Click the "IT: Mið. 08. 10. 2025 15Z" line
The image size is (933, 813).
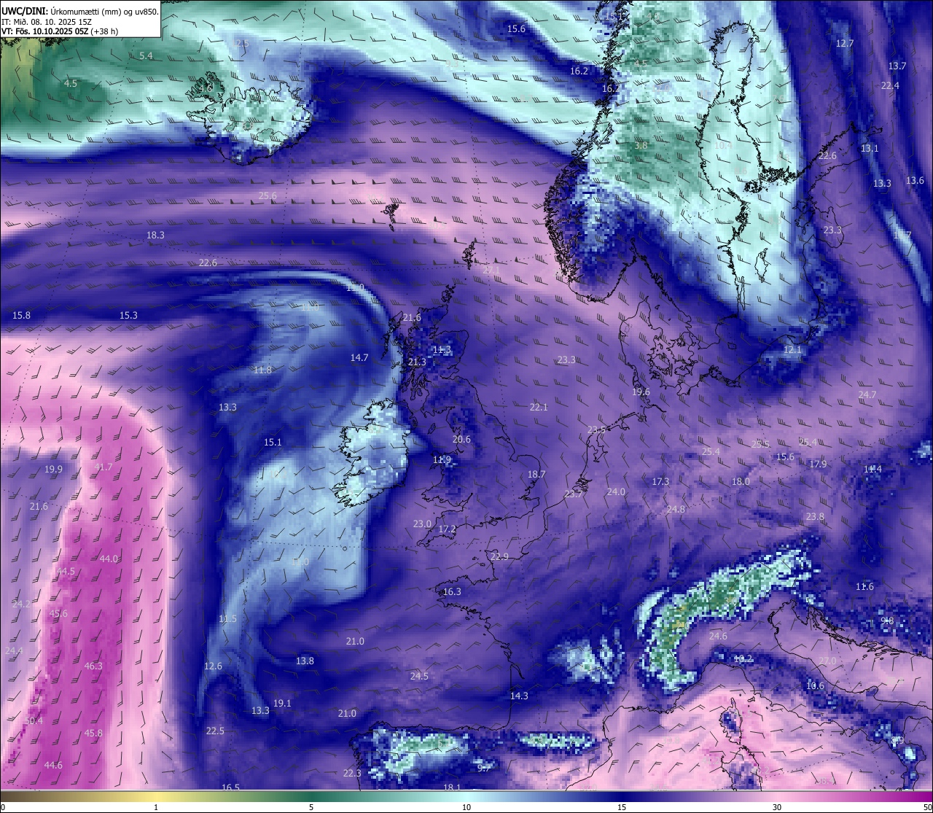(x=46, y=22)
